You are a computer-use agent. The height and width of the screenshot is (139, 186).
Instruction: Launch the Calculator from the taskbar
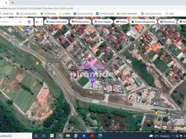(76, 136)
